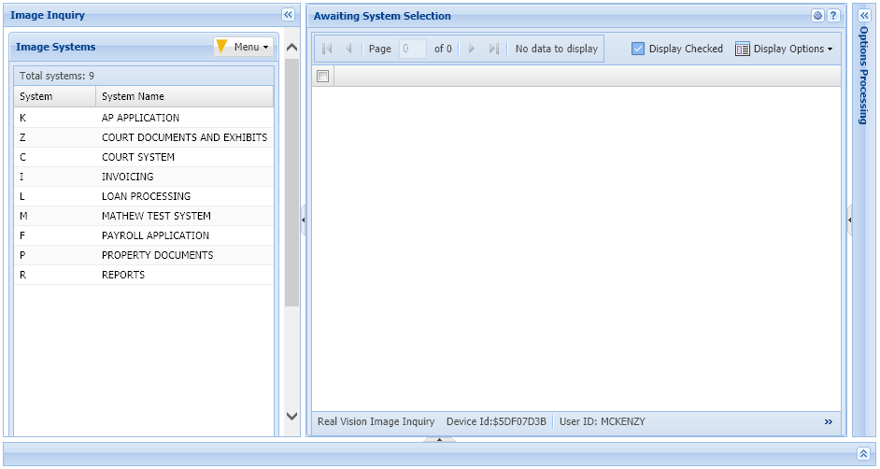Viewport: 880px width, 469px height.
Task: Collapse left panel using splitter arrow
Action: (x=303, y=220)
